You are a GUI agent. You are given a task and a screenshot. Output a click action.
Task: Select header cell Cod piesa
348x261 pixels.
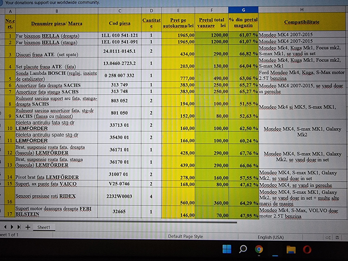(120, 23)
